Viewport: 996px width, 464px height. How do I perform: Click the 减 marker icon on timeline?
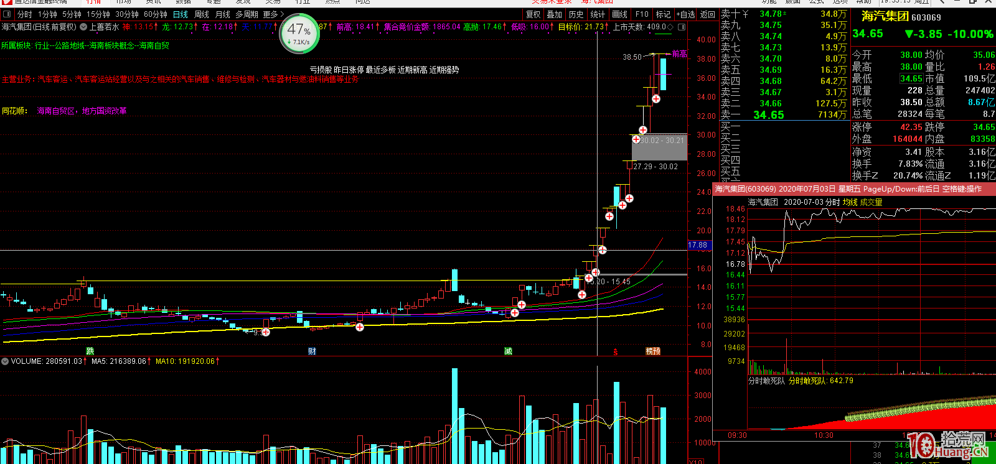508,351
